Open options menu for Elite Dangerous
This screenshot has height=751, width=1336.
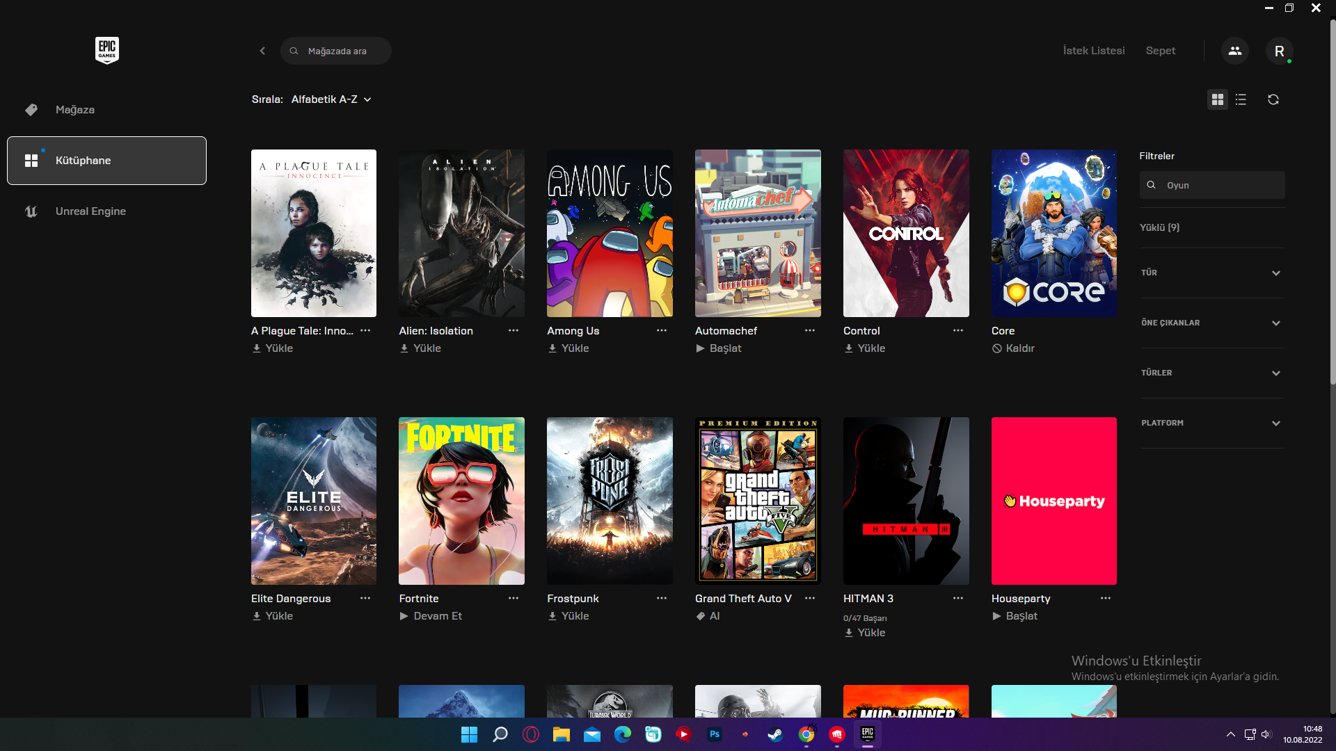click(365, 599)
